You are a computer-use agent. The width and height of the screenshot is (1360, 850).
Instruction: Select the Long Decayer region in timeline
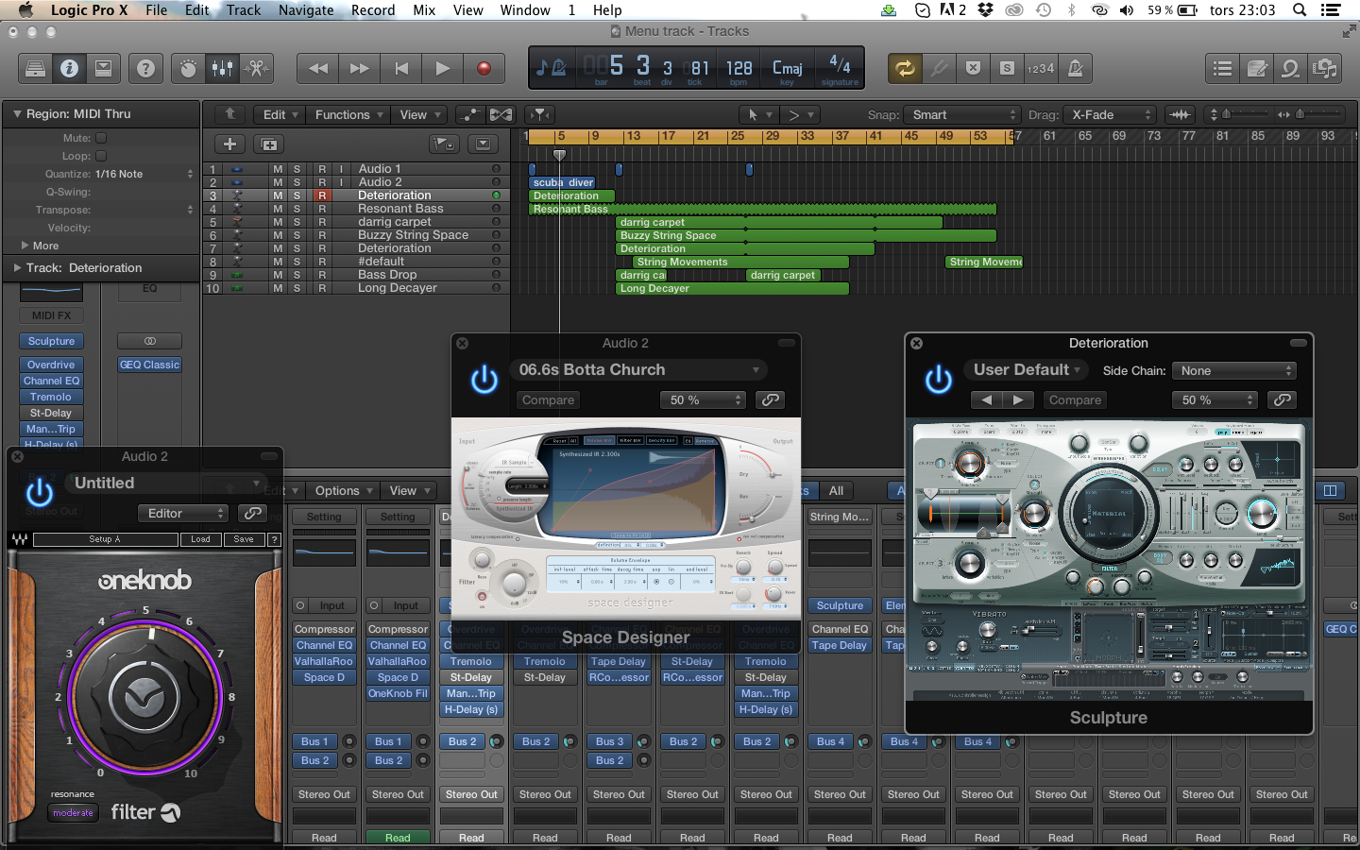click(x=732, y=289)
